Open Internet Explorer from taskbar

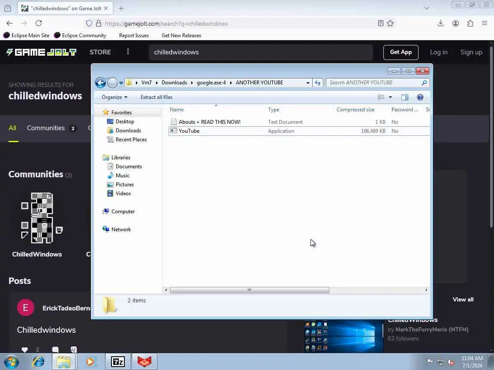click(x=38, y=362)
